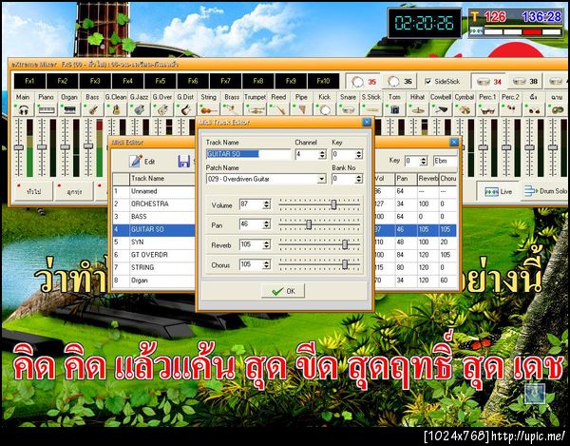This screenshot has width=570, height=446.
Task: Select the S.Stick icon
Action: click(x=371, y=109)
